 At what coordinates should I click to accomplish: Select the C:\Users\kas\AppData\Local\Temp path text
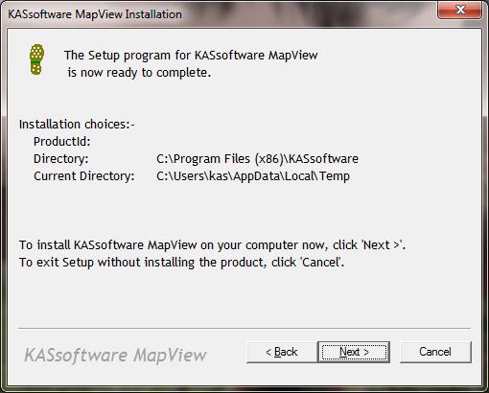tap(253, 176)
